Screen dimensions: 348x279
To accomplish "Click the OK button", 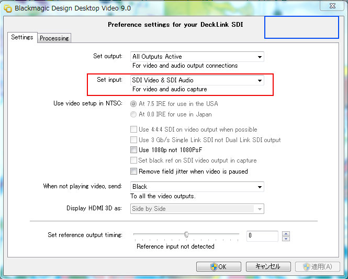I will 219,266.
